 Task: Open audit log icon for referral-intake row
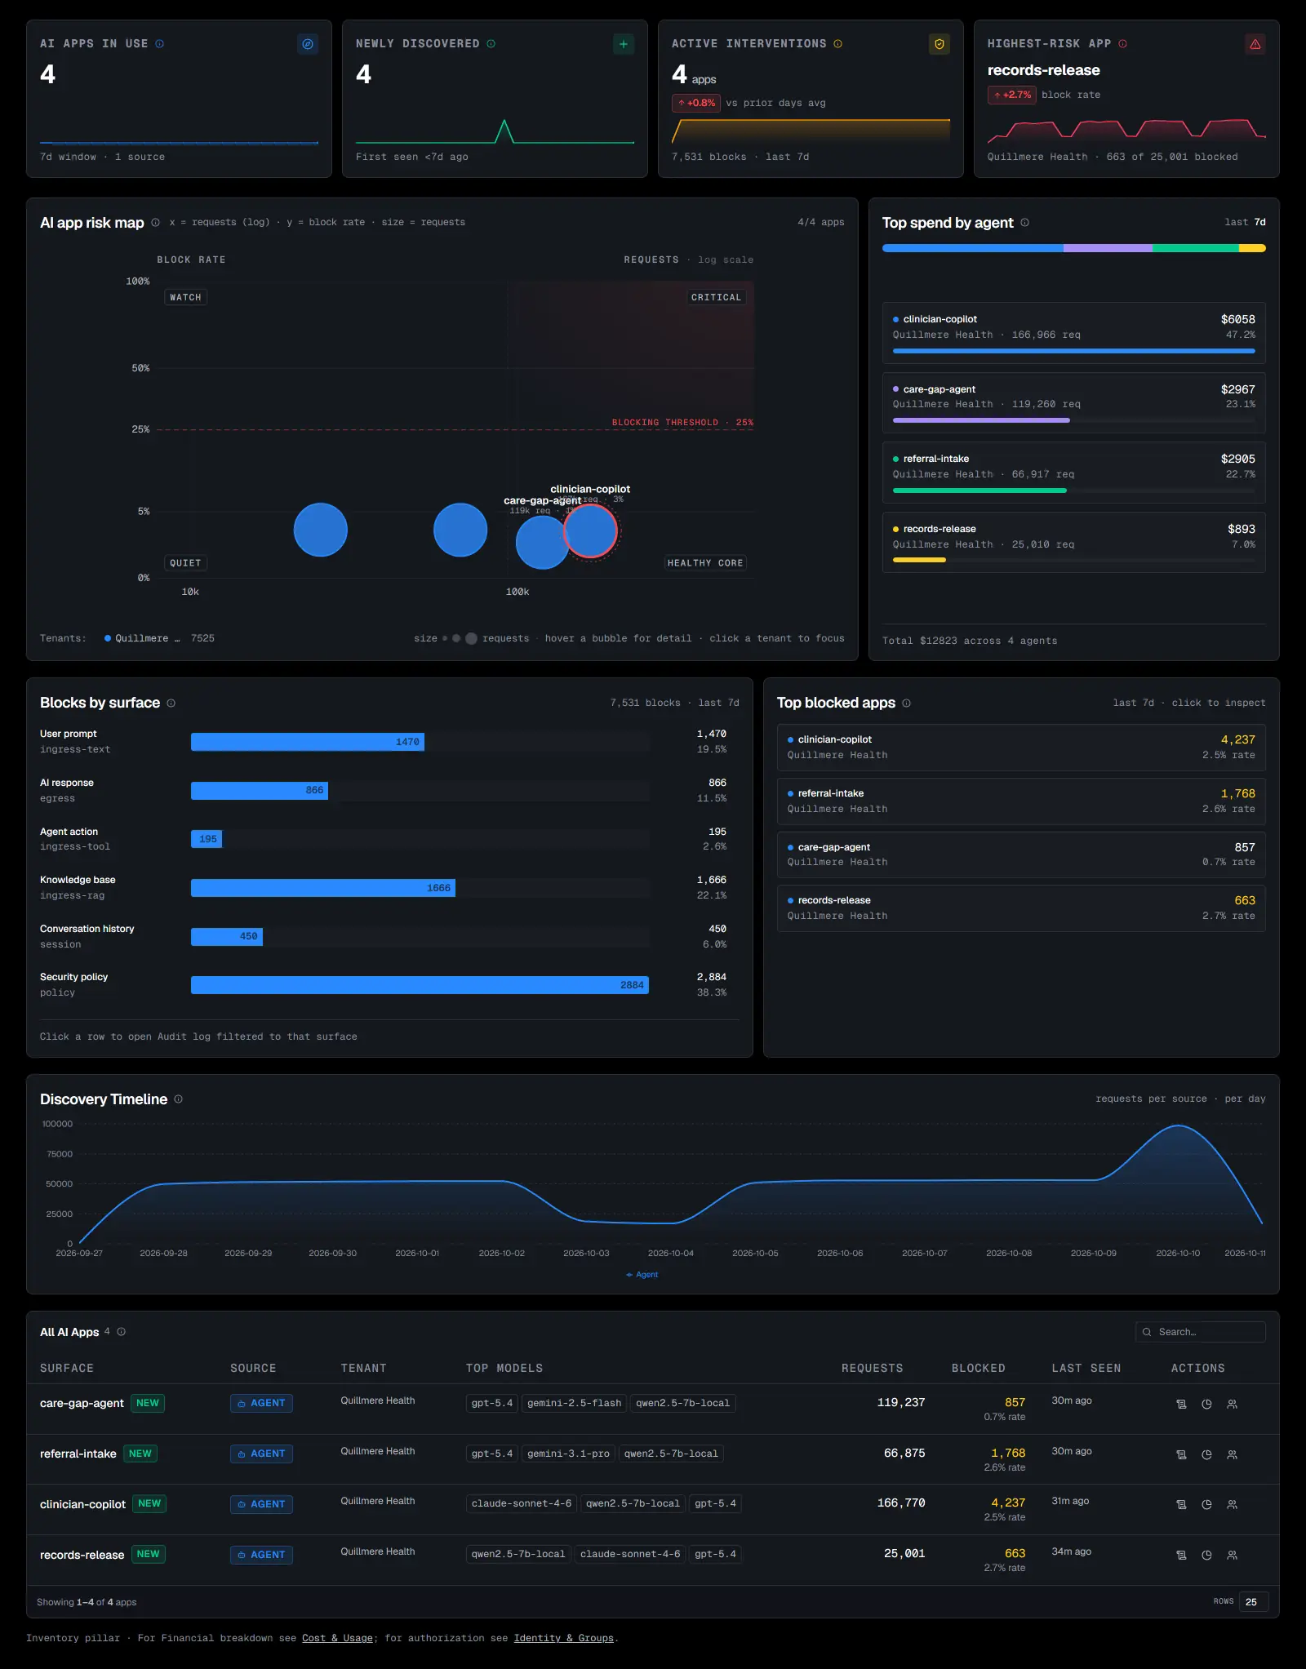pos(1181,1454)
